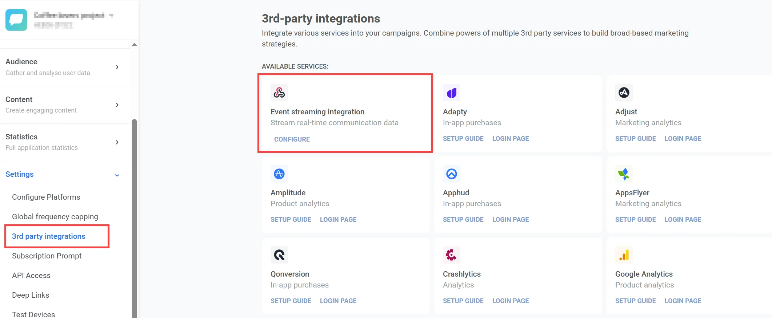This screenshot has width=772, height=318.
Task: Click CONFIGURE for Event streaming integration
Action: [292, 139]
